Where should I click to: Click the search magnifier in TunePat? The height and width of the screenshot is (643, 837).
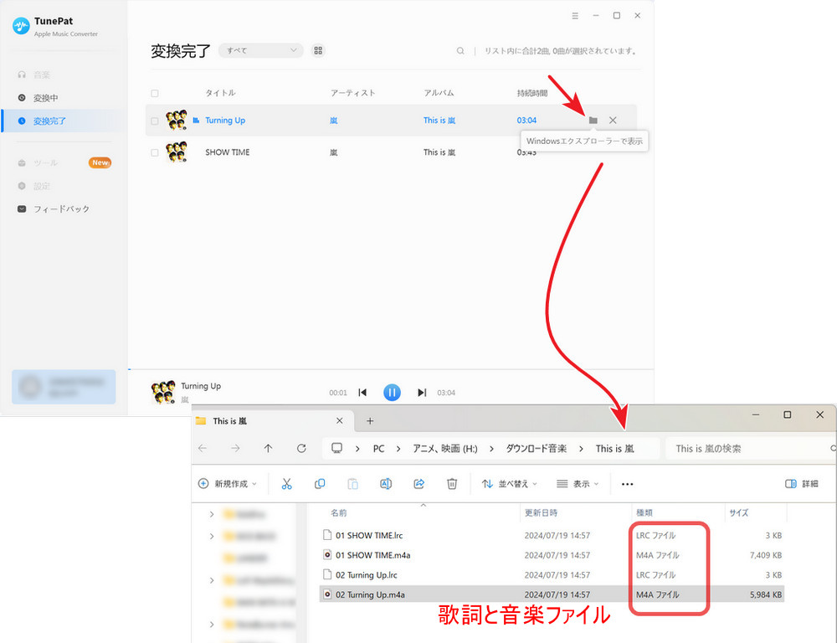click(x=460, y=51)
